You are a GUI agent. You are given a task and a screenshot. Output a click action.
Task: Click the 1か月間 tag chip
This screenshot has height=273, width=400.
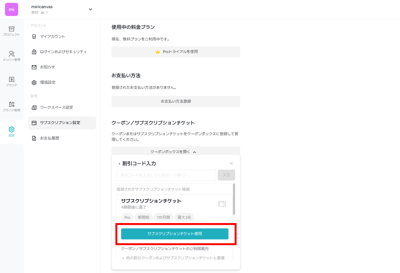163,217
